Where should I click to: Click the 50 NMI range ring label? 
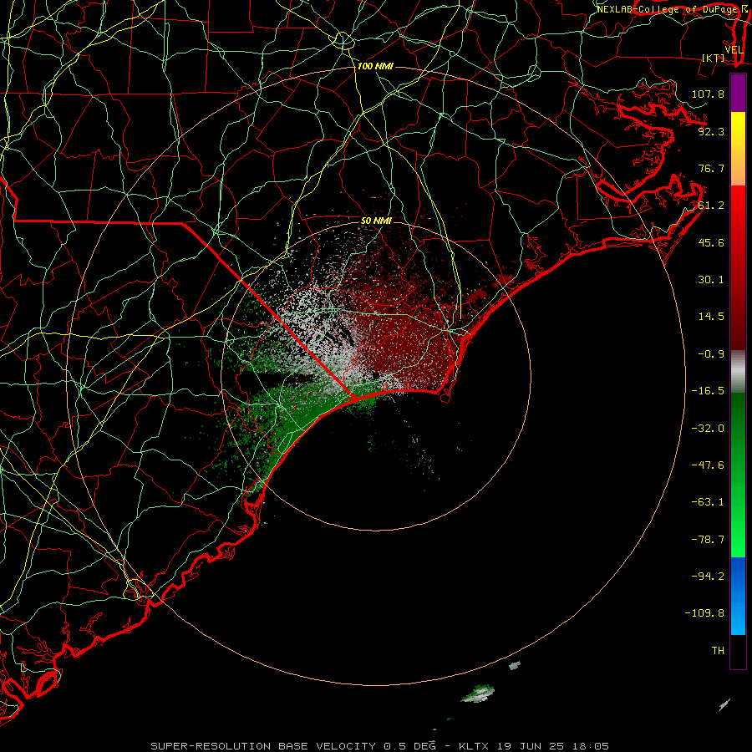pyautogui.click(x=376, y=221)
